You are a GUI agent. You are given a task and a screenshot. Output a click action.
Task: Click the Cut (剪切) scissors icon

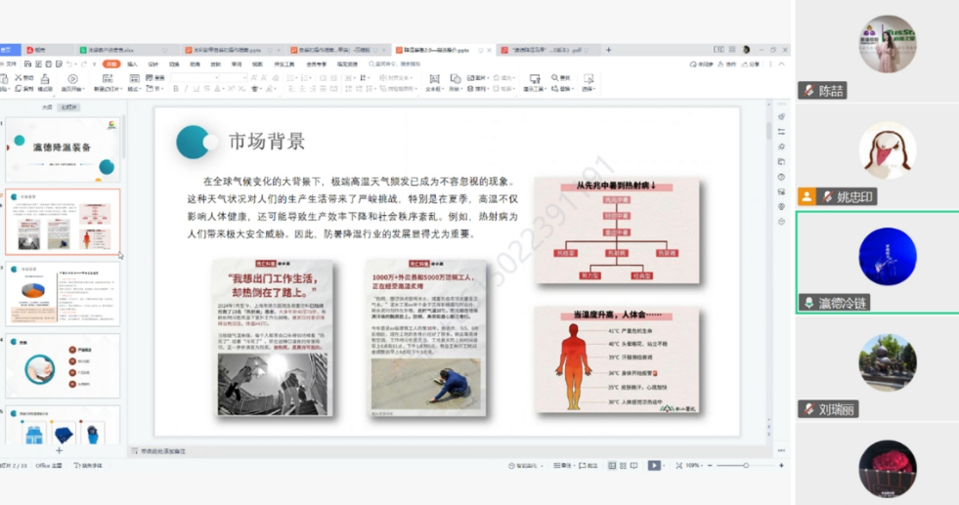tap(19, 78)
